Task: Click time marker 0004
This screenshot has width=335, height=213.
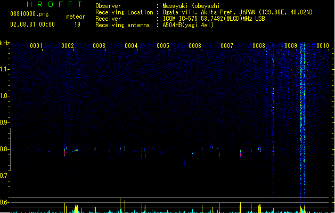Action: pos(131,46)
